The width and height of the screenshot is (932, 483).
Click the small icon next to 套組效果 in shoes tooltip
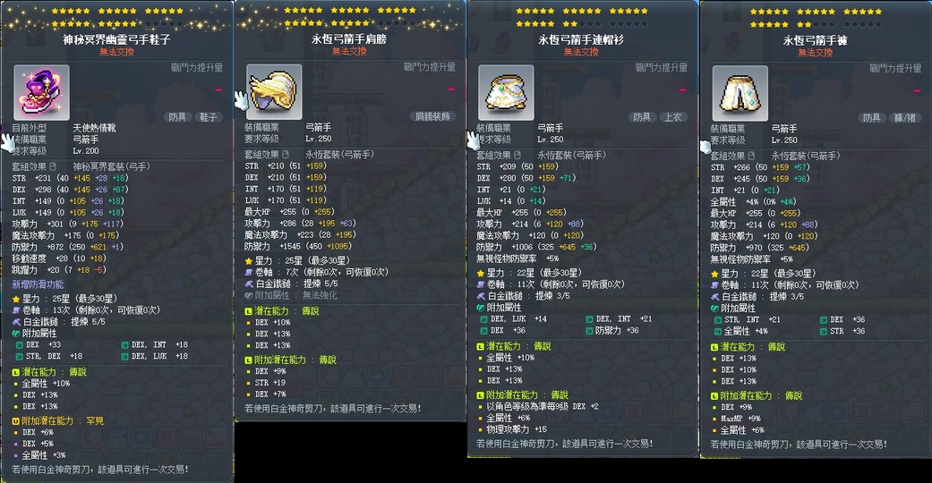pyautogui.click(x=53, y=166)
